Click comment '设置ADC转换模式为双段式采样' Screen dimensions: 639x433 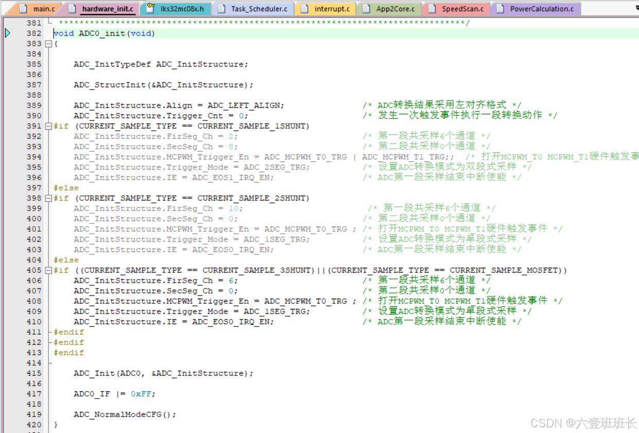[x=447, y=167]
